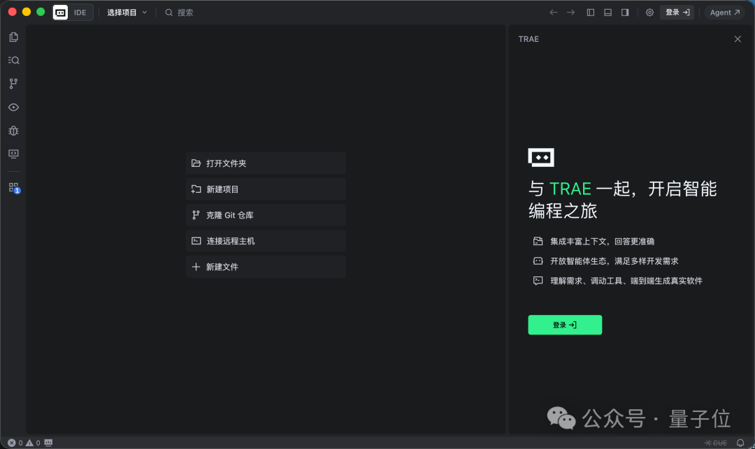Viewport: 755px width, 449px height.
Task: Open the Run and Debug bug view
Action: click(x=13, y=131)
